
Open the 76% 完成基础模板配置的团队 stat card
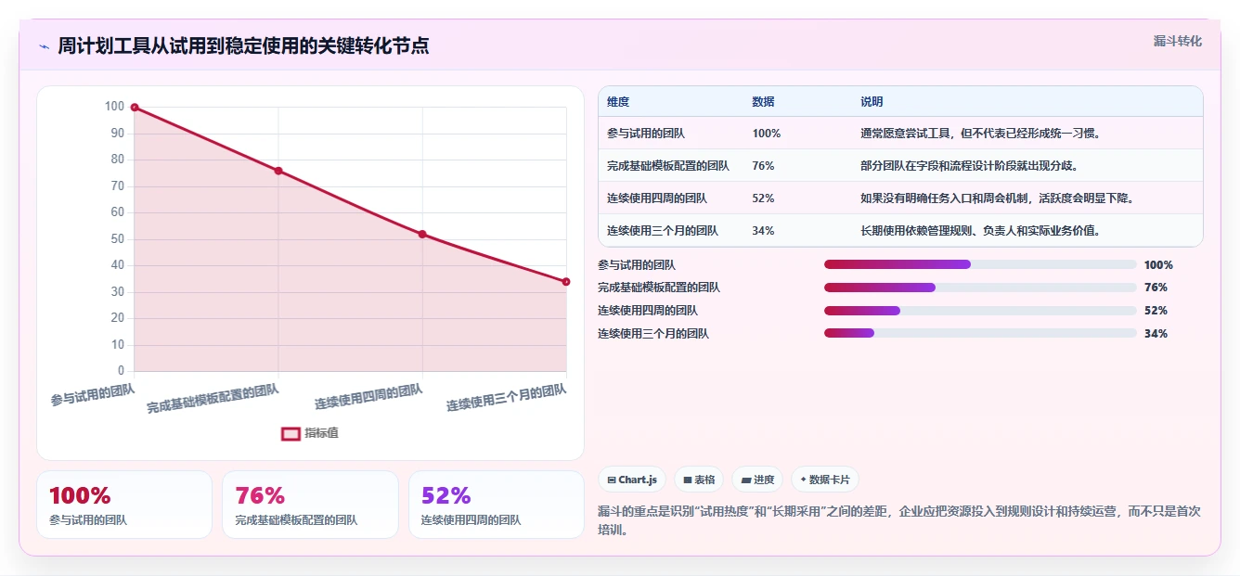tap(310, 505)
